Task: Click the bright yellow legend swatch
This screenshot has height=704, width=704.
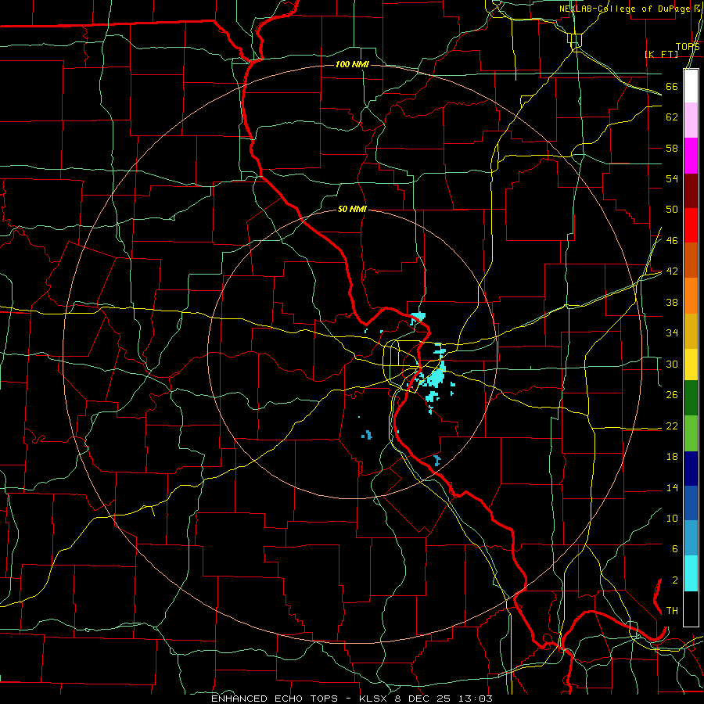Action: 691,365
